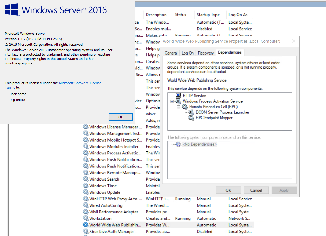Image resolution: width=326 pixels, height=236 pixels.
Task: Select the Xbox Live Auth Manager service name
Action: (112, 231)
